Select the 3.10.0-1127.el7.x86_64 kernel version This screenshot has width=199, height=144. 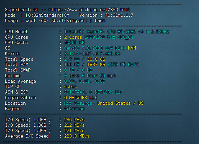pos(92,54)
